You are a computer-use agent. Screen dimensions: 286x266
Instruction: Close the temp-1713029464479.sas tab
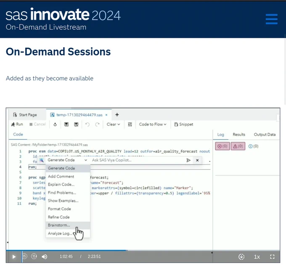(106, 115)
